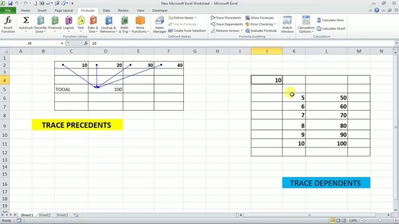The width and height of the screenshot is (399, 224).
Task: Click the AutoSum sigma icon
Action: click(26, 21)
